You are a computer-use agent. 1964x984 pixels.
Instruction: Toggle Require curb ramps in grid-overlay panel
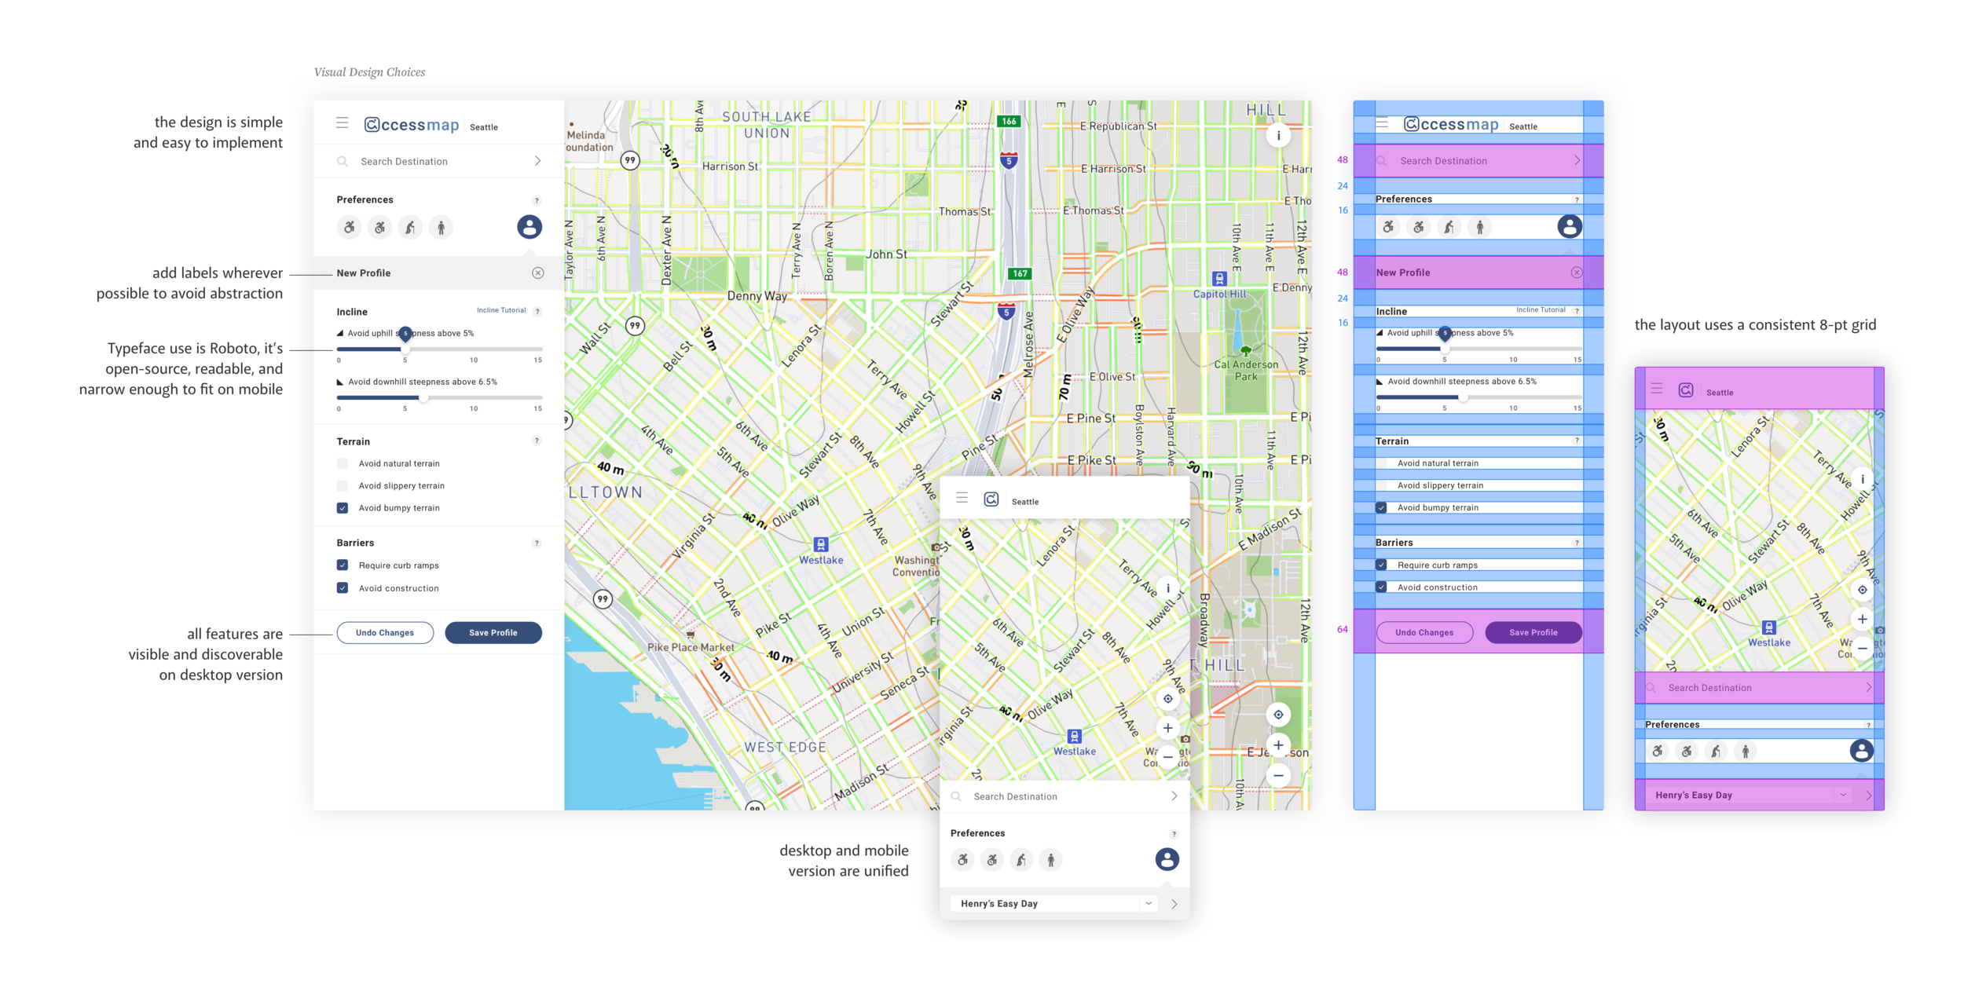pyautogui.click(x=1381, y=565)
